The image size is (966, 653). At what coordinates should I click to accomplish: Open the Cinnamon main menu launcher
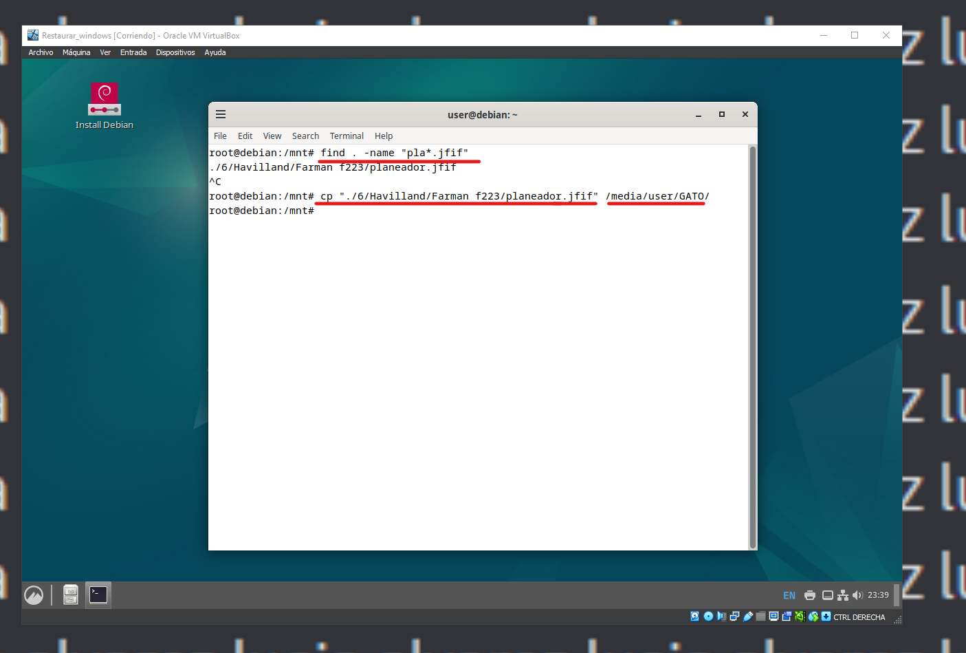[x=34, y=595]
